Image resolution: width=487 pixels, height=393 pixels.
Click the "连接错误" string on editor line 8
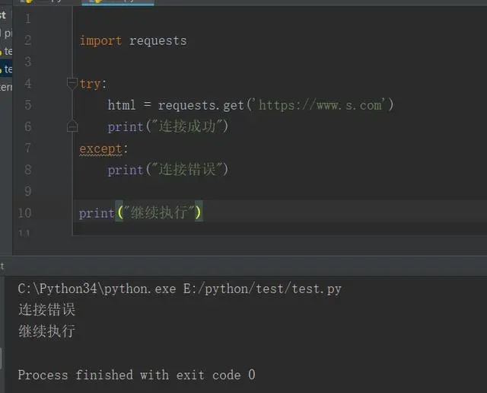coord(187,170)
